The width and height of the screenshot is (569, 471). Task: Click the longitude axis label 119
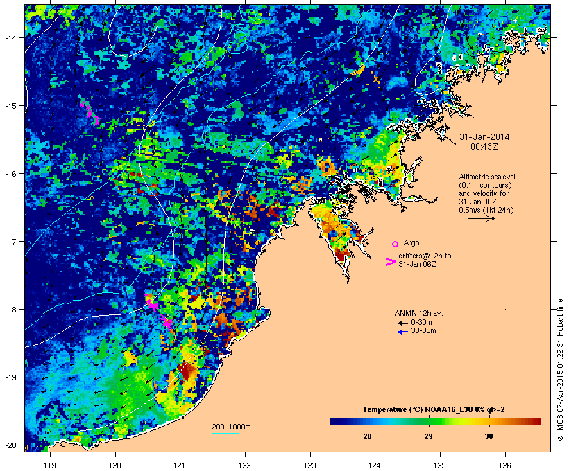50,465
